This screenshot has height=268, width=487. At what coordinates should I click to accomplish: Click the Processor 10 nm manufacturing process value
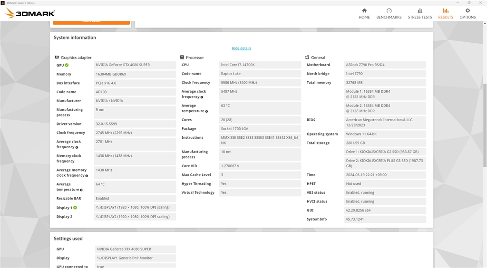[x=260, y=154]
